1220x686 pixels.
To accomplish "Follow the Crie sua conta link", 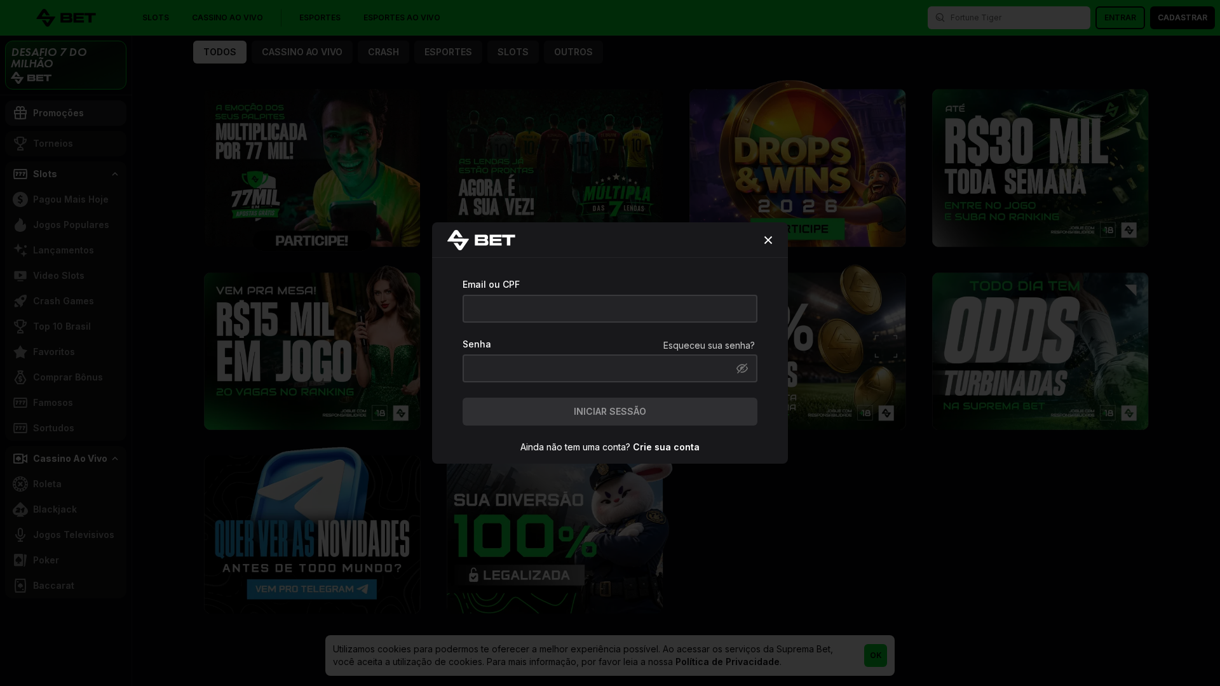I will coord(666,447).
